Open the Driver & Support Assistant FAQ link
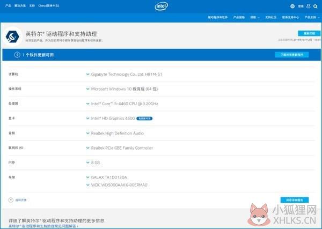The image size is (322, 229). tap(43, 226)
